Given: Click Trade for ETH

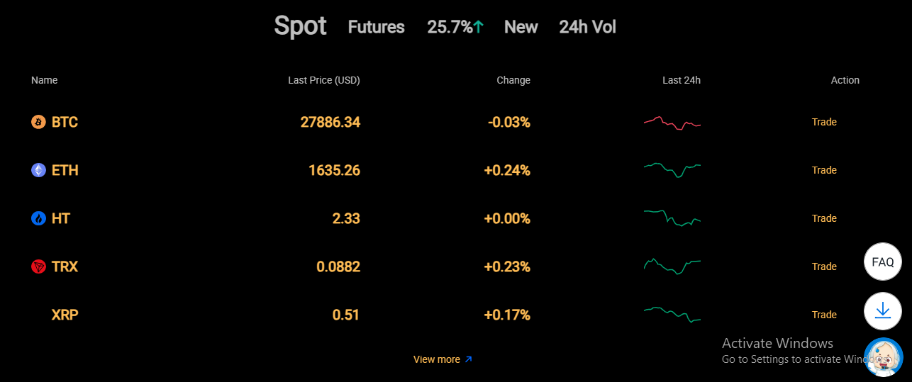Looking at the screenshot, I should (824, 170).
